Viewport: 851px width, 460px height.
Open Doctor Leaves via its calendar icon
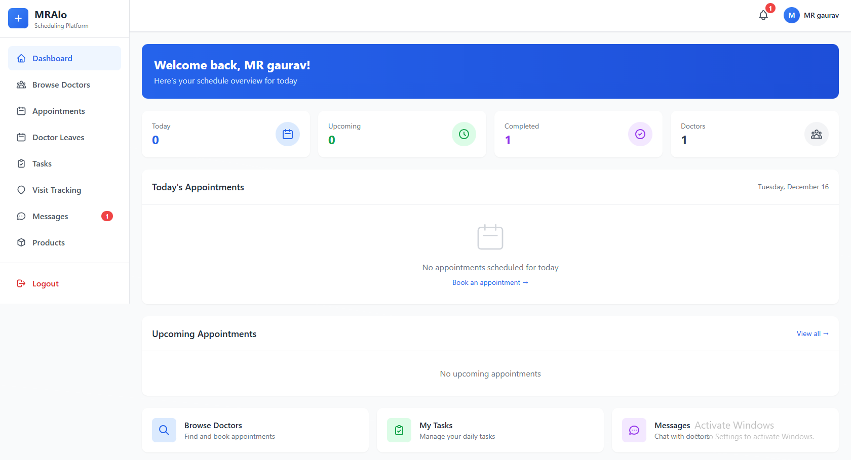click(x=21, y=137)
